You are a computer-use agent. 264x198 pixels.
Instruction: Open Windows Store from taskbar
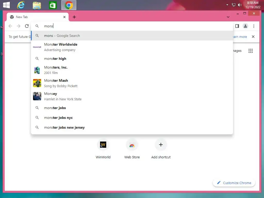point(53,5)
